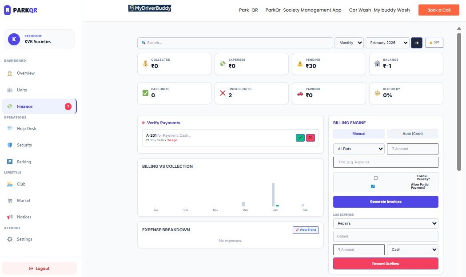Click the page vertical scrollbar
The image size is (466, 277).
(x=459, y=99)
